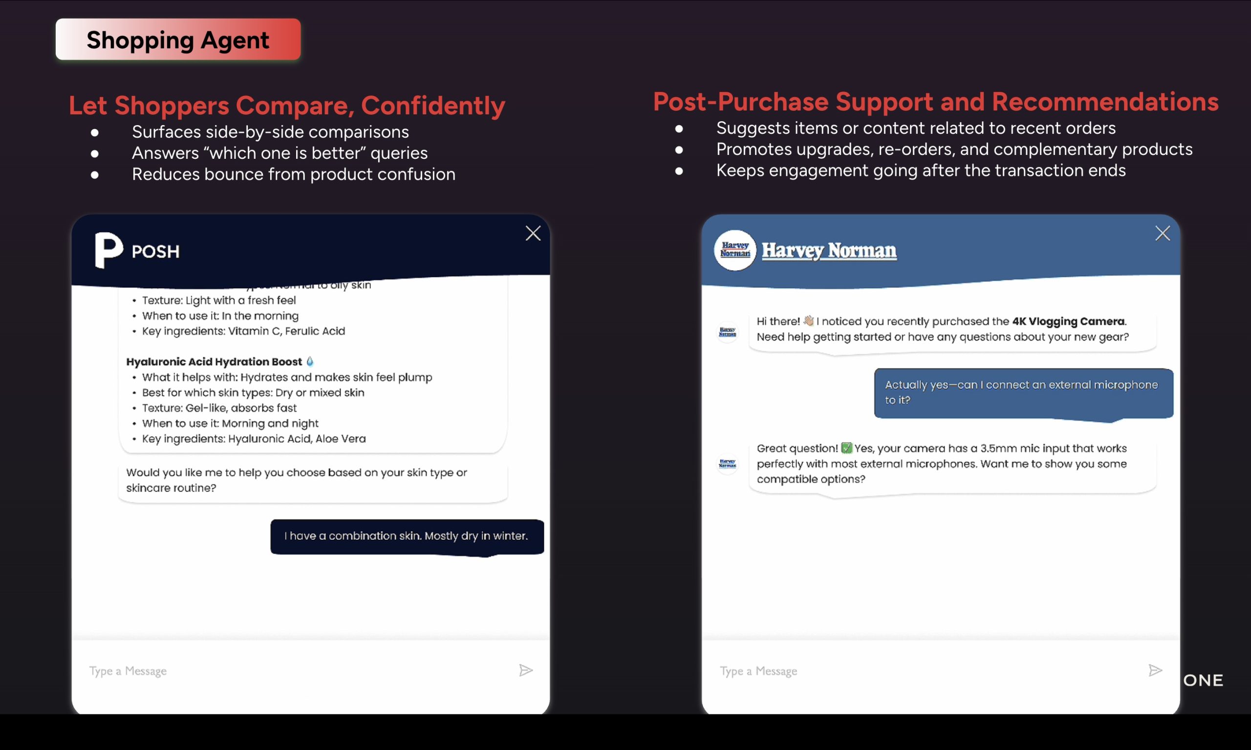Click "Best for which skin types: Dry or mixed skin"
The width and height of the screenshot is (1251, 750).
(253, 393)
